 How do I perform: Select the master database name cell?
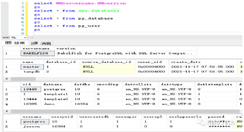pyautogui.click(x=32, y=67)
